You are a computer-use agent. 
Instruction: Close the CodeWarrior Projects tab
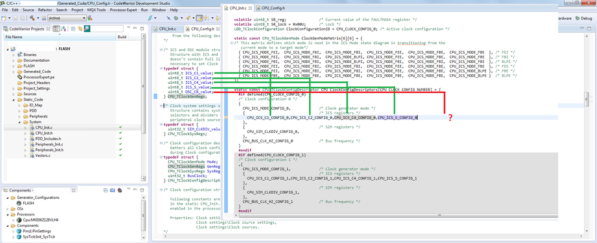(x=48, y=29)
